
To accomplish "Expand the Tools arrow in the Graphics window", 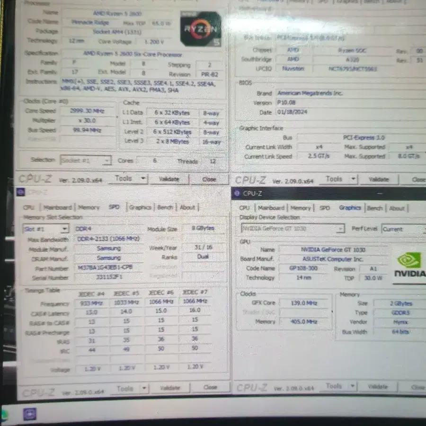I will 353,386.
